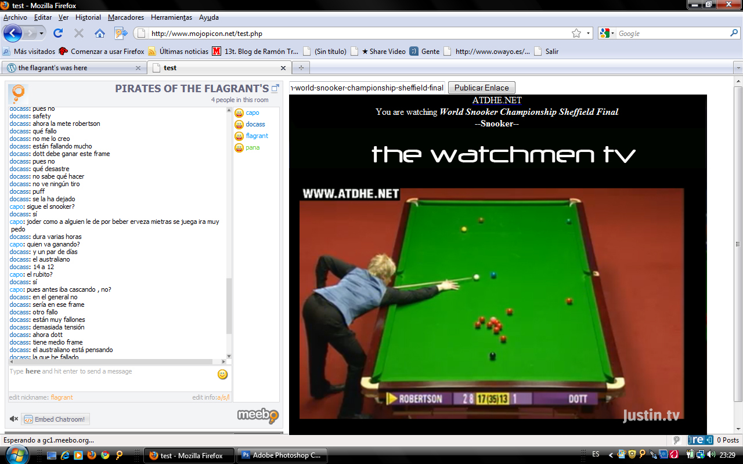Open the new tab plus button
Viewport: 743px width, 464px height.
click(301, 68)
